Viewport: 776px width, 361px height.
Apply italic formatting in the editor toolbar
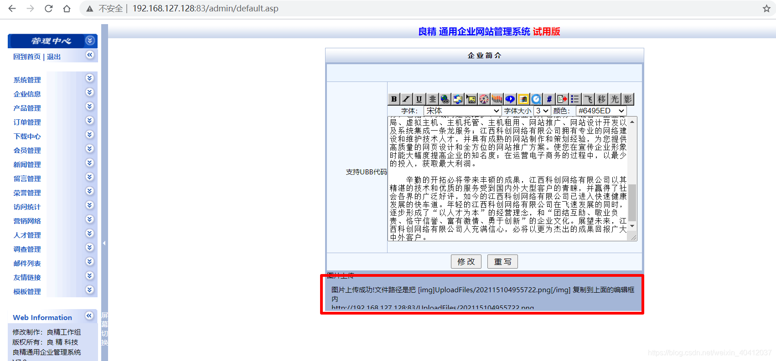pyautogui.click(x=406, y=99)
